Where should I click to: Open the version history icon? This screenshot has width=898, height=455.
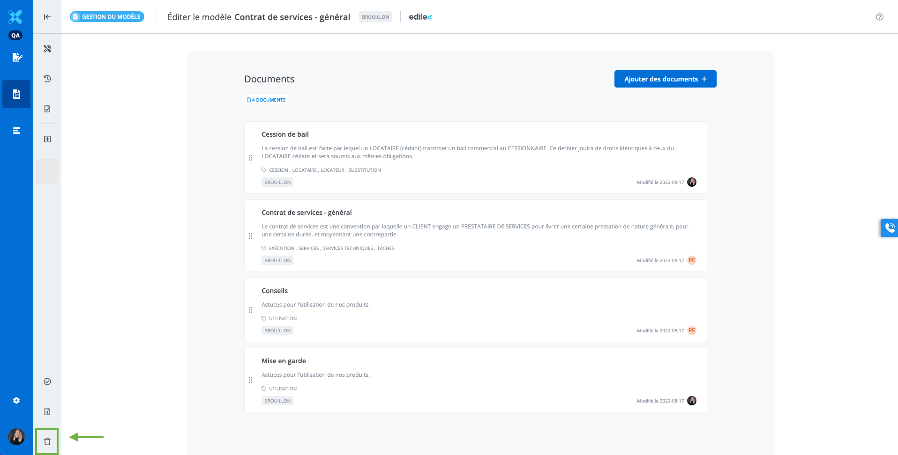pyautogui.click(x=47, y=79)
